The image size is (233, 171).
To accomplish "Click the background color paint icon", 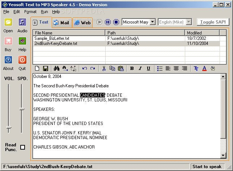I will [x=213, y=68].
